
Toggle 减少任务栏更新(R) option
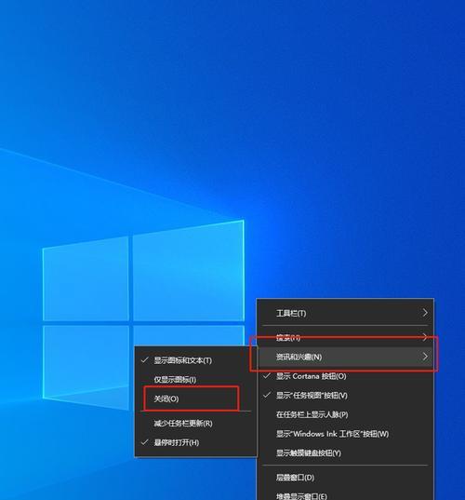tap(195, 424)
